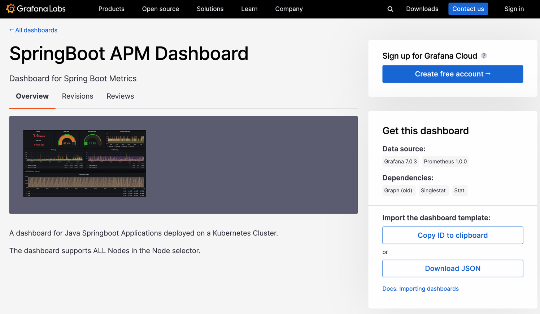Open the search magnifier icon
This screenshot has height=314, width=540.
[x=390, y=9]
